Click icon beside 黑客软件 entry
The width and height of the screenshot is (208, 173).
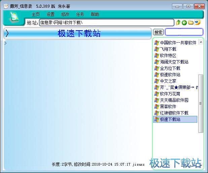pyautogui.click(x=157, y=106)
